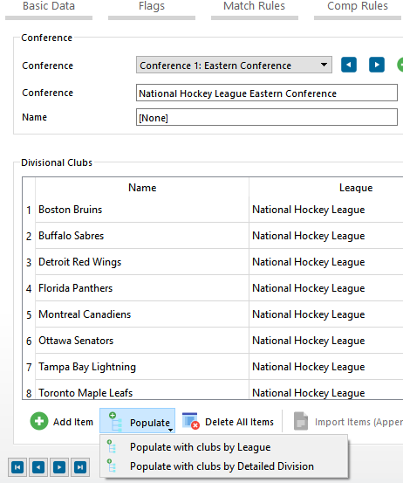Click the league cell for Montreal Canadiens
The width and height of the screenshot is (403, 483).
(326, 314)
